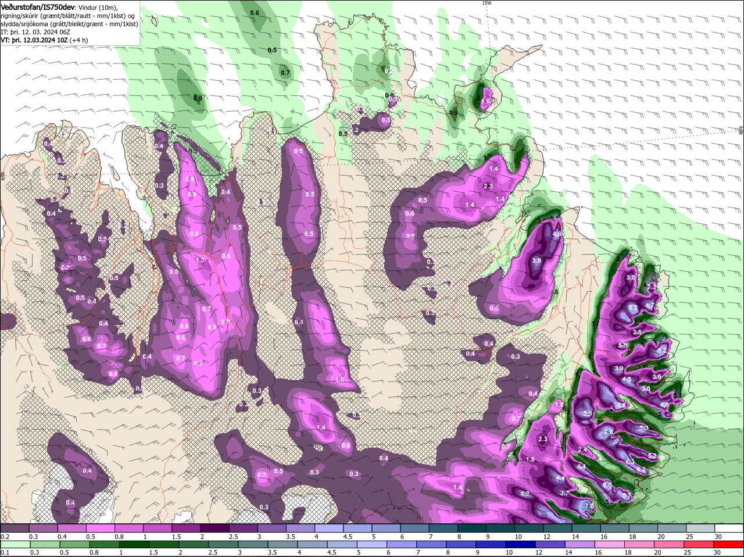The image size is (744, 557).
Task: Click the 0.1 pale green swatch in the rain legend
Action: (15, 544)
